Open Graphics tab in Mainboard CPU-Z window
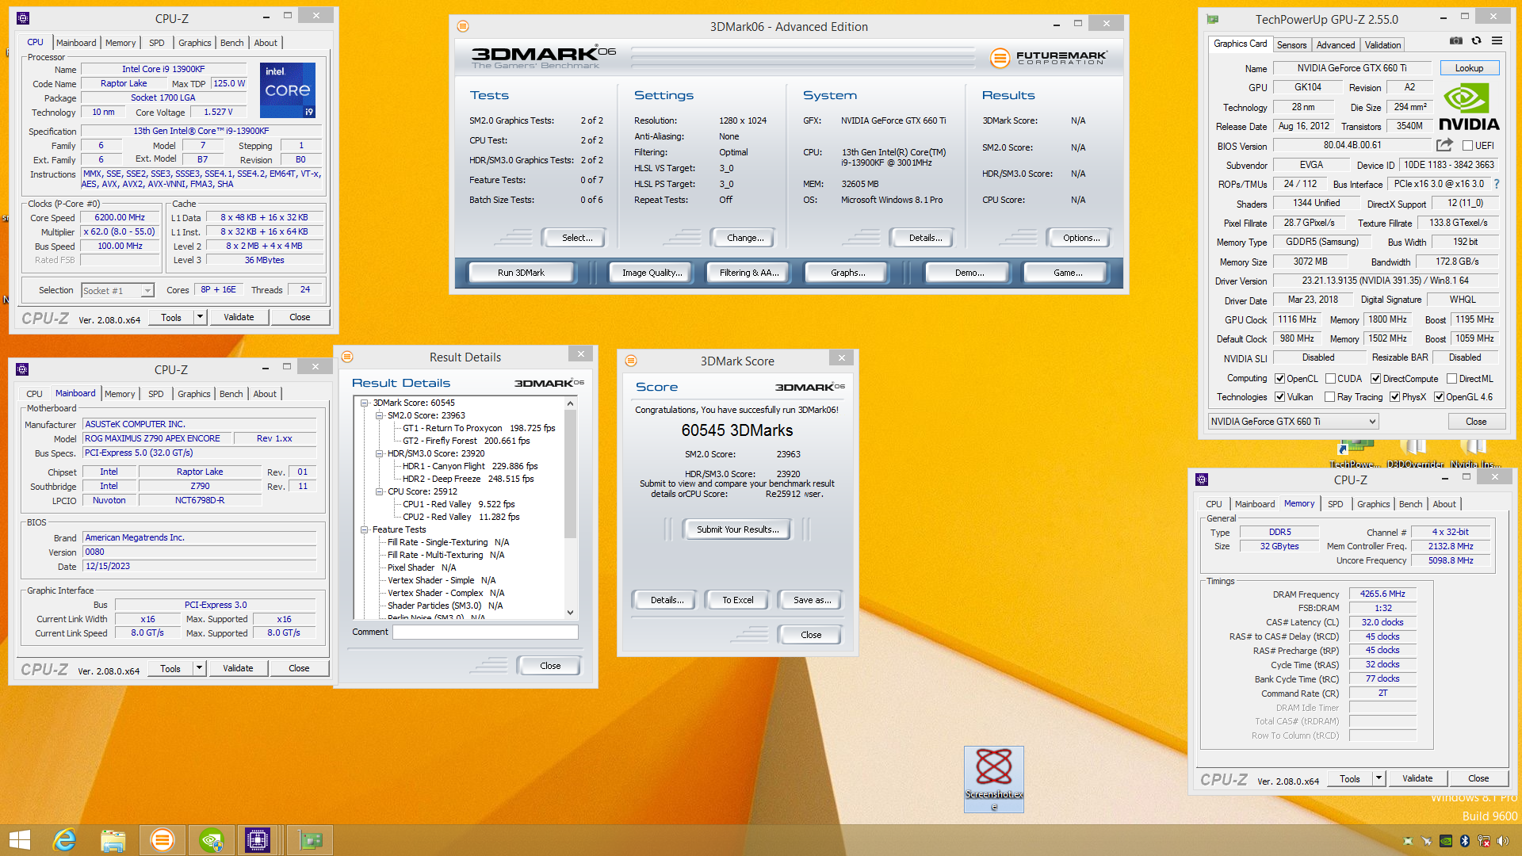This screenshot has height=856, width=1522. [x=194, y=394]
